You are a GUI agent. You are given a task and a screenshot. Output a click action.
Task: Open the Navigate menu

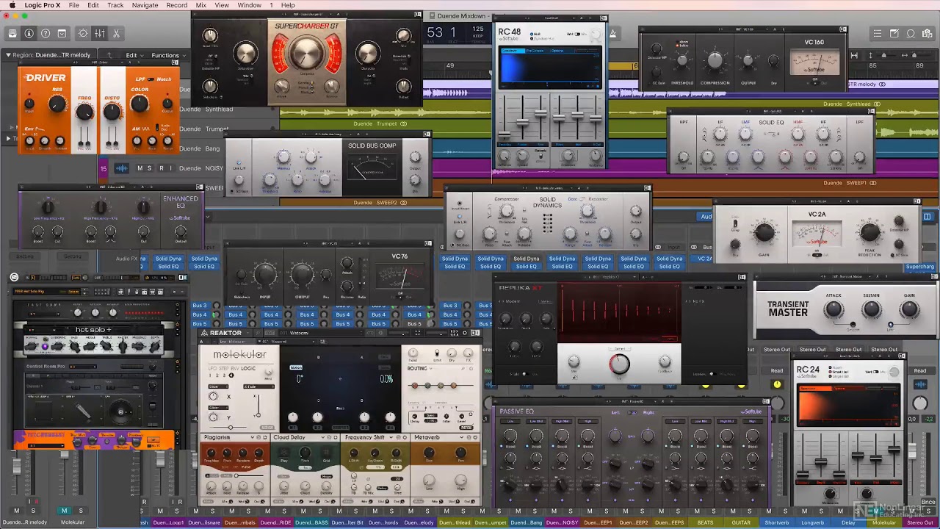[145, 5]
